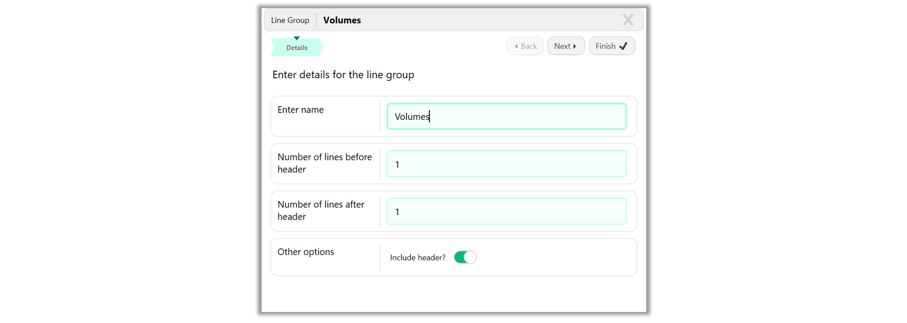Go to the Next wizard step
This screenshot has width=907, height=323.
(x=565, y=46)
